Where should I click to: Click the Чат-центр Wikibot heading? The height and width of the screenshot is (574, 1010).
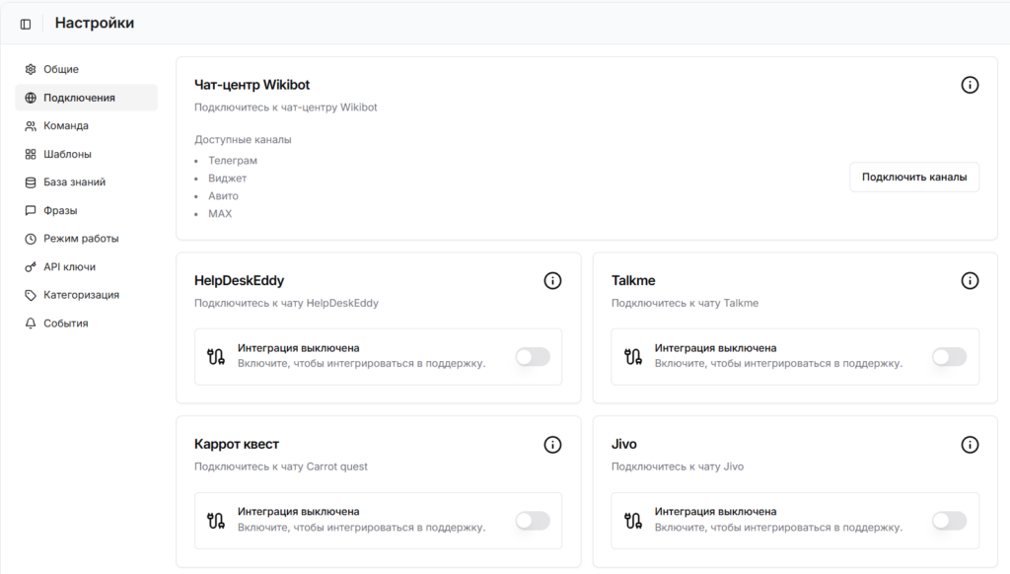coord(252,85)
